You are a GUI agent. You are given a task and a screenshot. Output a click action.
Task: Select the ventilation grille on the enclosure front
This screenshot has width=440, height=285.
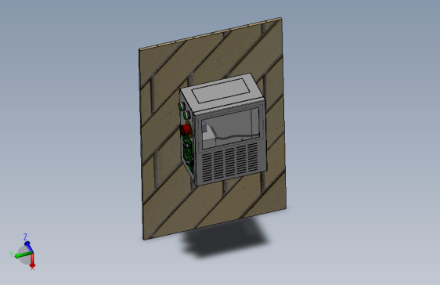pos(230,163)
